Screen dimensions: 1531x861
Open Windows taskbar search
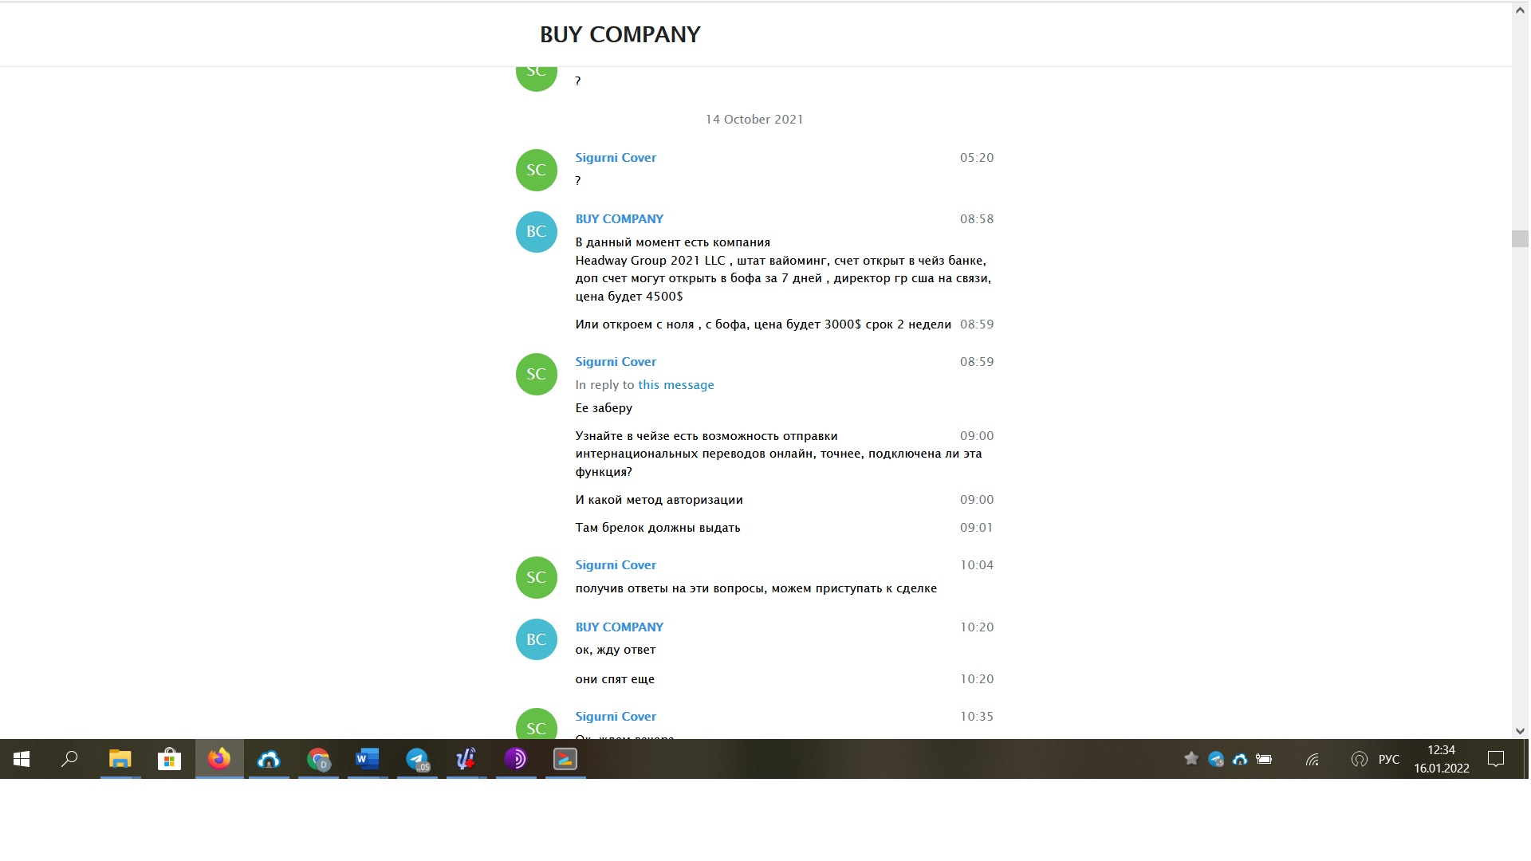point(70,759)
